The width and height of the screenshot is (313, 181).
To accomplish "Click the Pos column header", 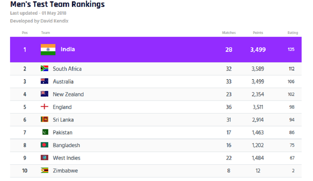I will coord(25,33).
